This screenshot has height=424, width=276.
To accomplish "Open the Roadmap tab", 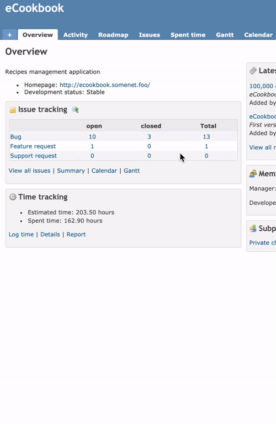I will tap(113, 35).
